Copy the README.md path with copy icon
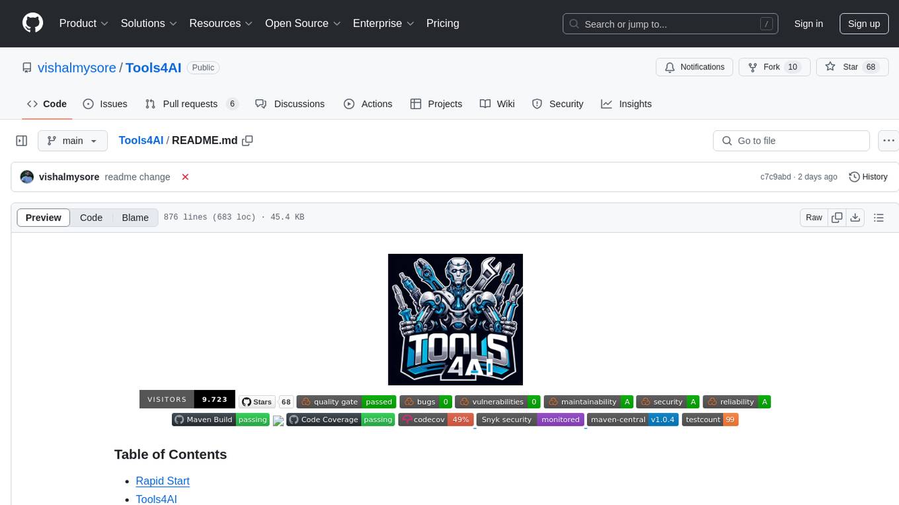899x505 pixels. [248, 141]
